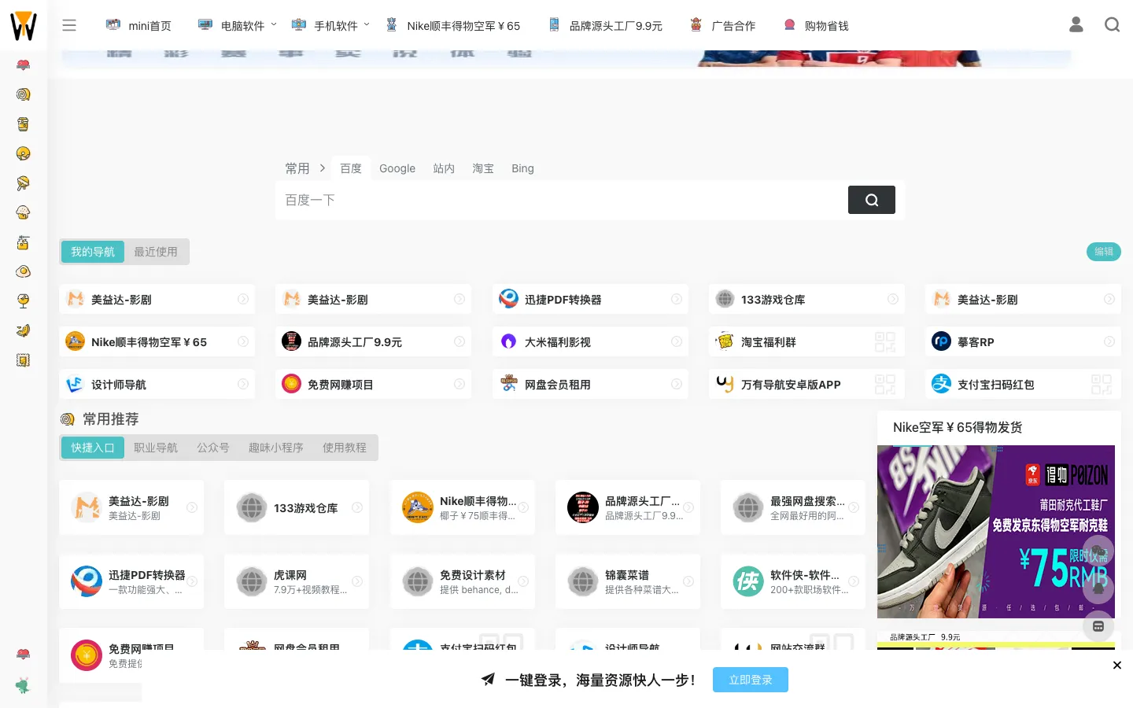The image size is (1133, 708).
Task: Click Nike空军￥65得物发货 heading
Action: pyautogui.click(x=958, y=427)
